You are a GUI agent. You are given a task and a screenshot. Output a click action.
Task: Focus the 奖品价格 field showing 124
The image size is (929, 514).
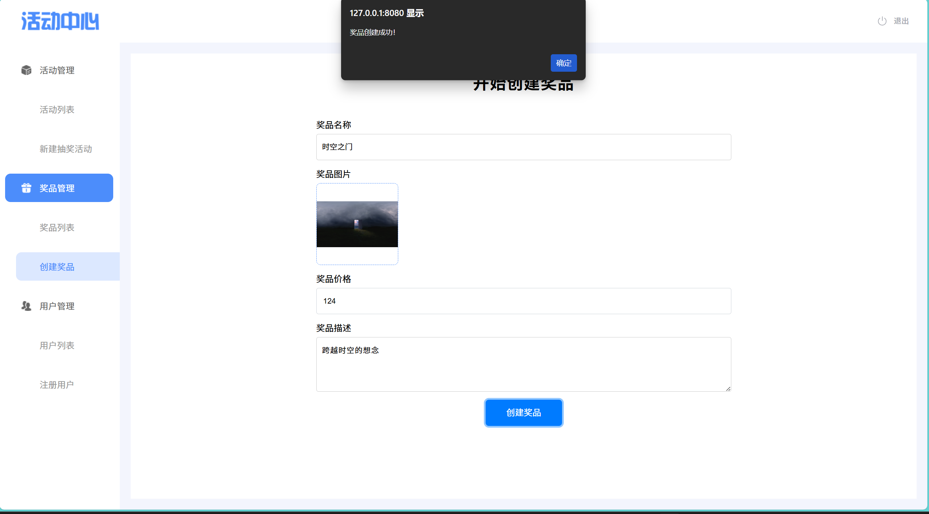coord(523,301)
